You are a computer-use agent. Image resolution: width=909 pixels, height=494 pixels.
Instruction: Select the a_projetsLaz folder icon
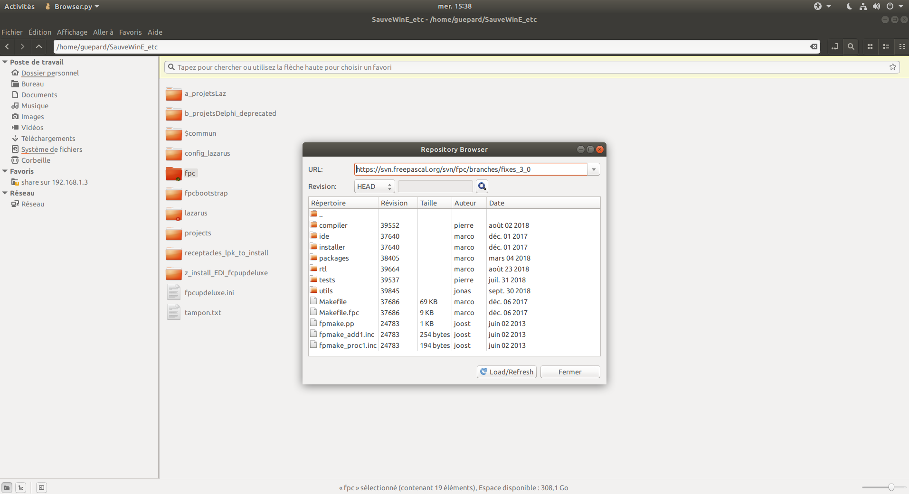click(174, 93)
